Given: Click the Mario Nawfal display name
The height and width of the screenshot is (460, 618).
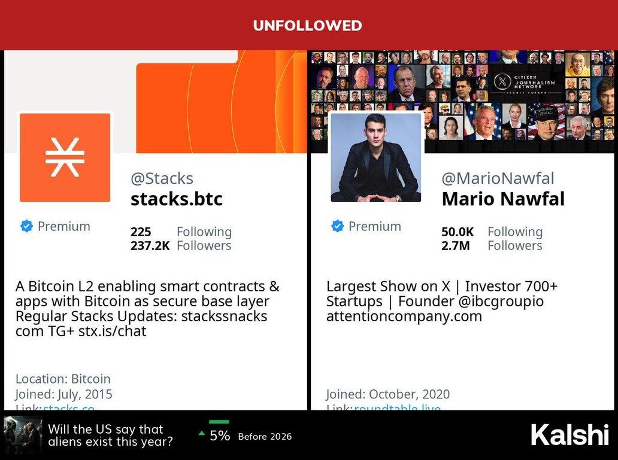Looking at the screenshot, I should [503, 199].
